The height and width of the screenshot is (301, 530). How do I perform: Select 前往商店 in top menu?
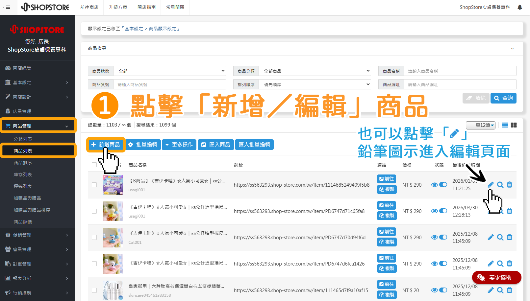[89, 7]
